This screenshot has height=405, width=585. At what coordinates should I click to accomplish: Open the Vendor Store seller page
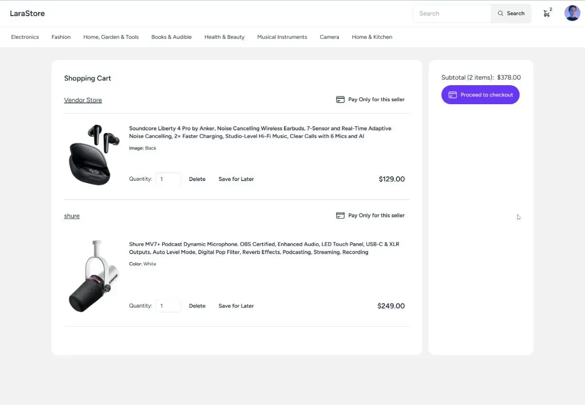83,100
